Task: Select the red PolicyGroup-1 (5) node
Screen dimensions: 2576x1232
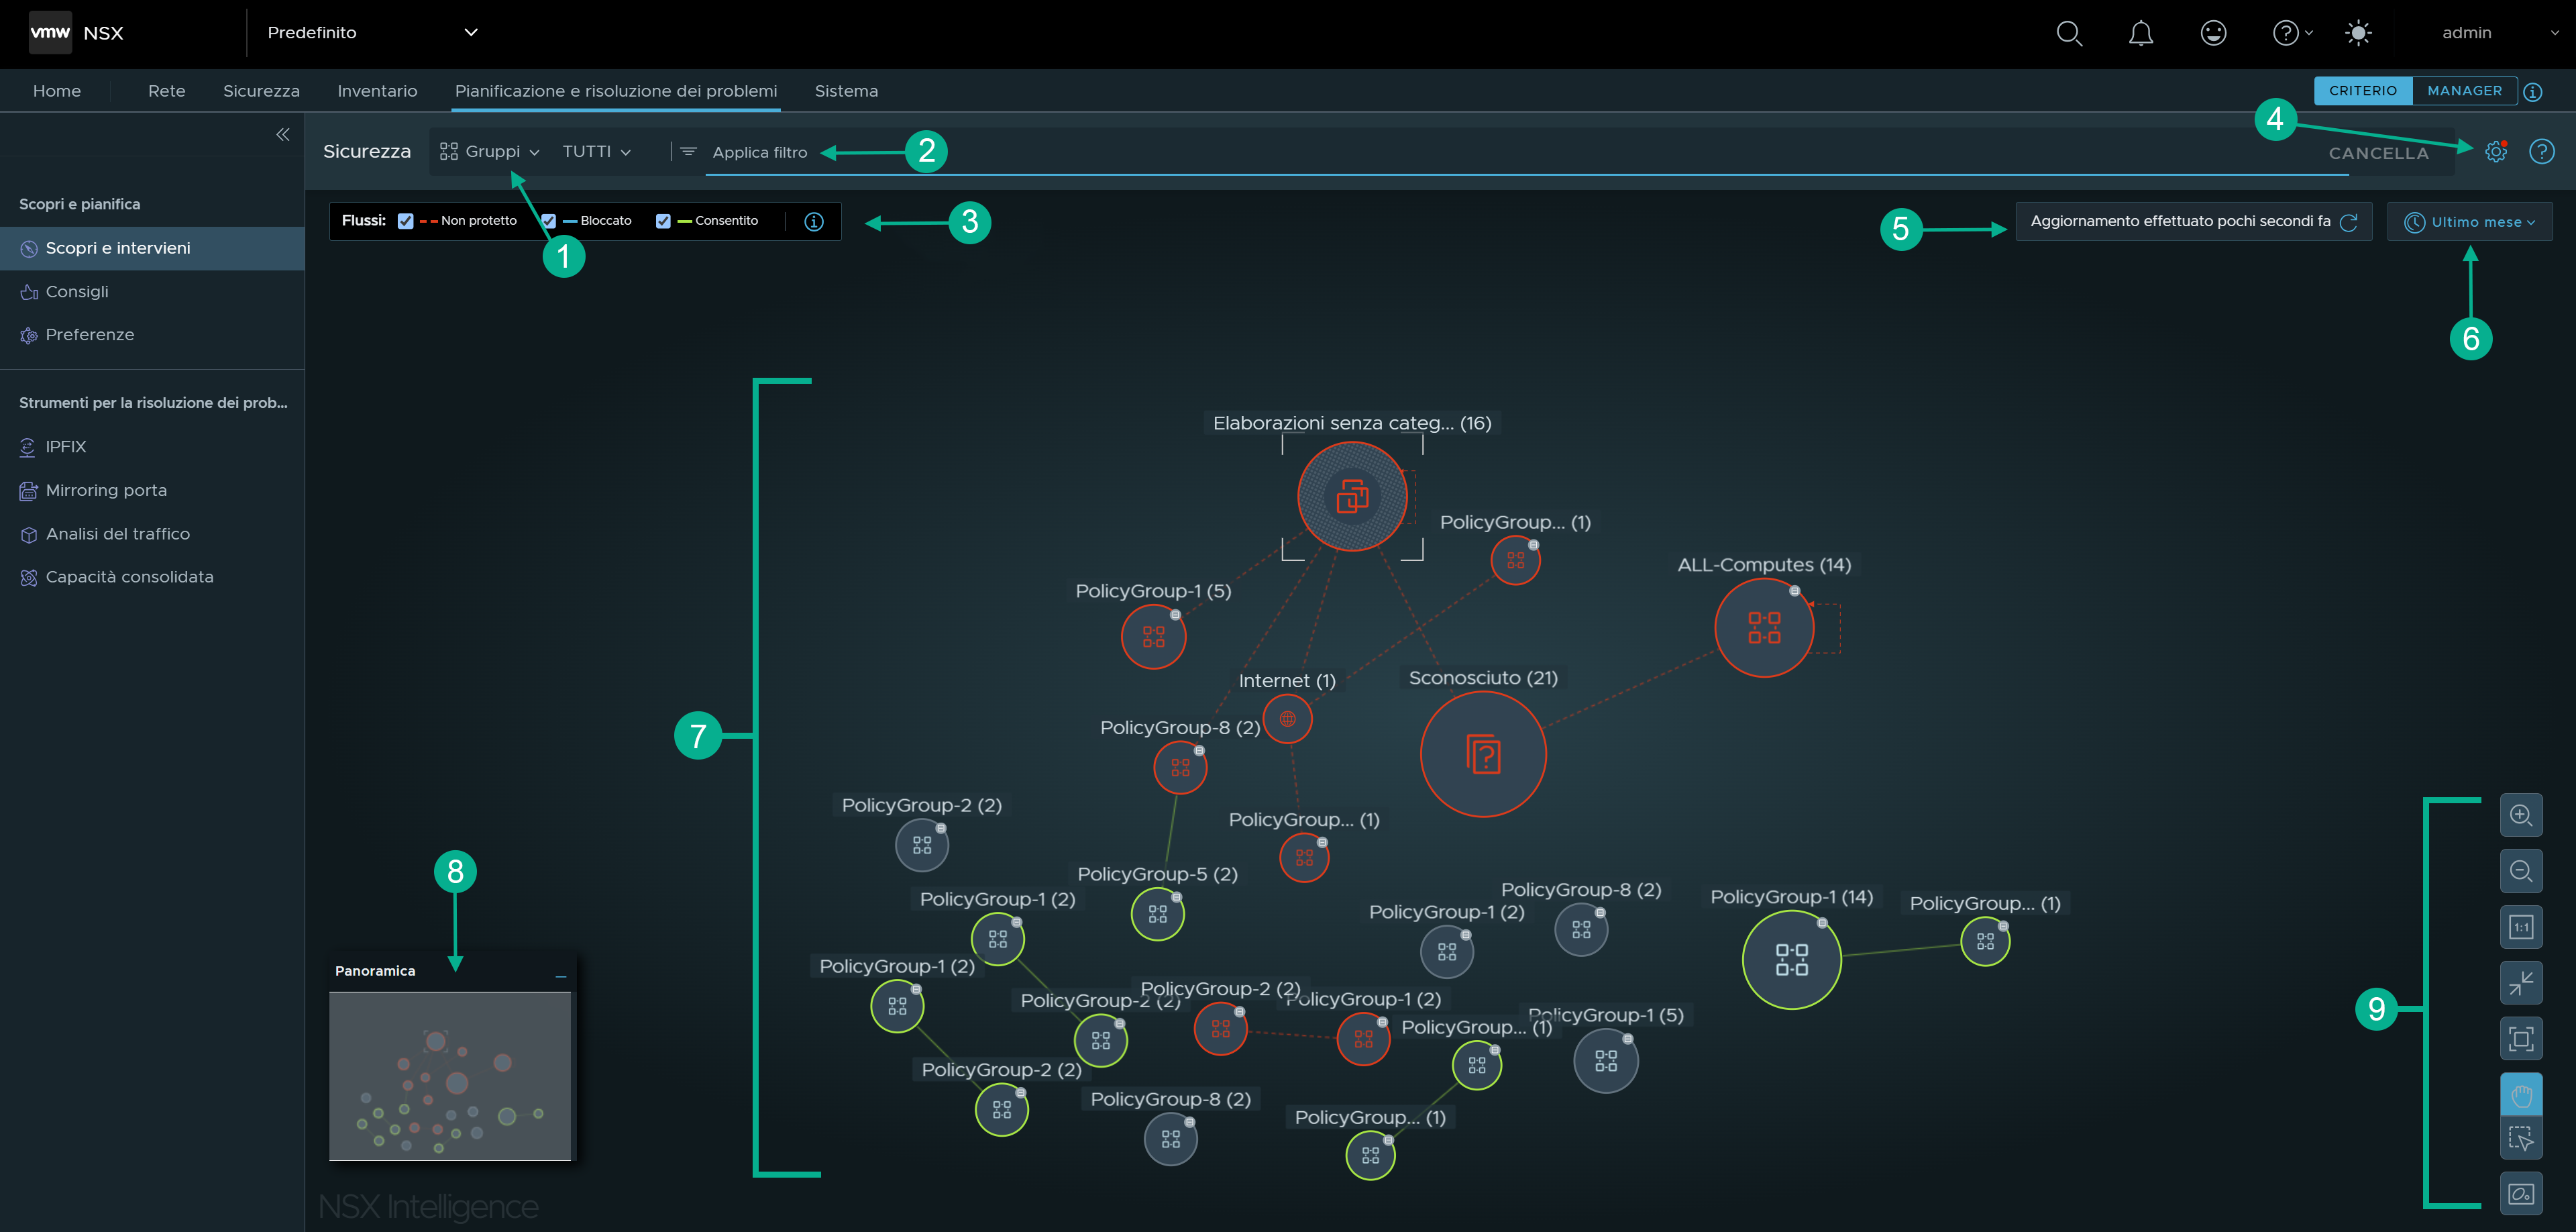Action: [1153, 637]
